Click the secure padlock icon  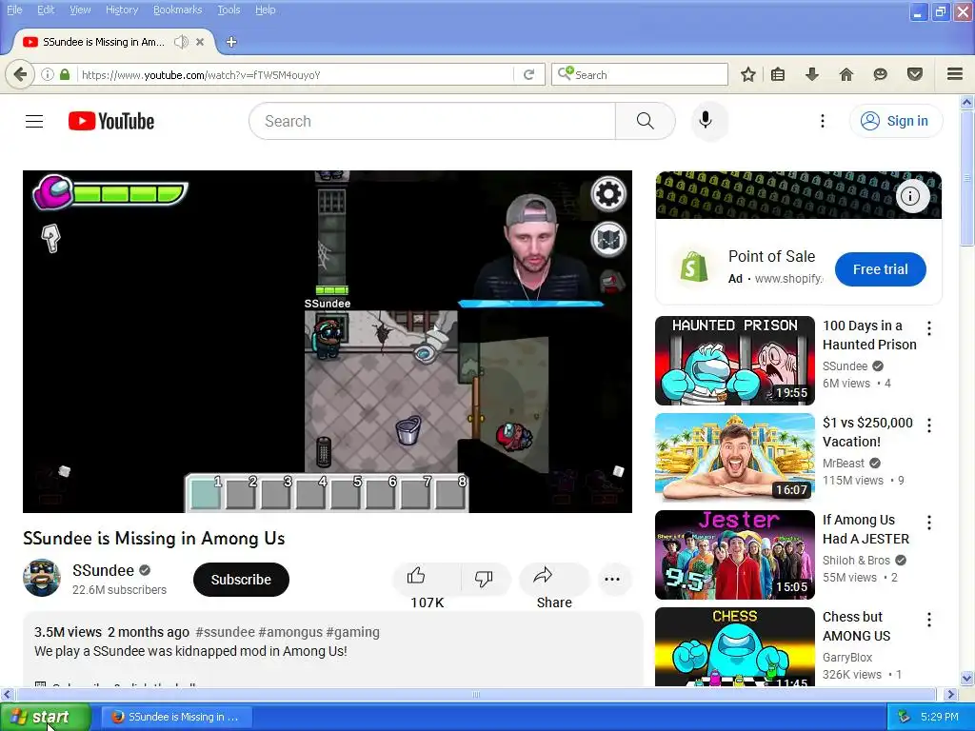(65, 74)
